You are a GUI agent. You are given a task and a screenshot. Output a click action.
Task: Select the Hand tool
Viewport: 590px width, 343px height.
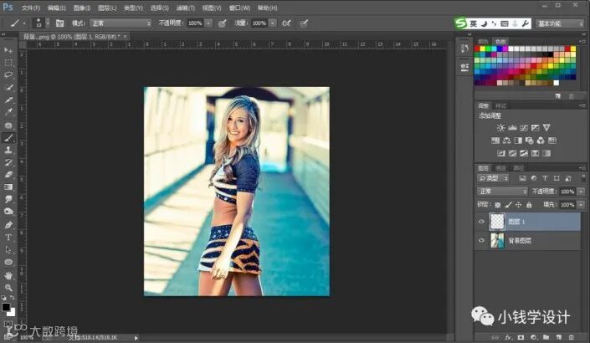pos(8,276)
